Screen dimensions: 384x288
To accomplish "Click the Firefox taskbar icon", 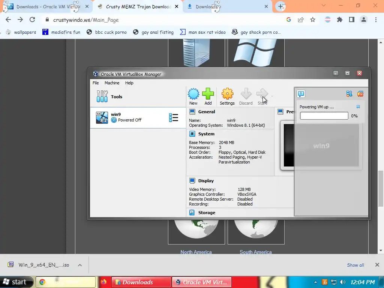I will point(103,282).
